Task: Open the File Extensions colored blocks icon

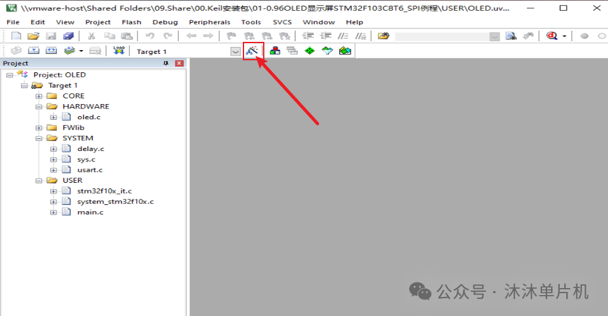Action: pyautogui.click(x=275, y=51)
